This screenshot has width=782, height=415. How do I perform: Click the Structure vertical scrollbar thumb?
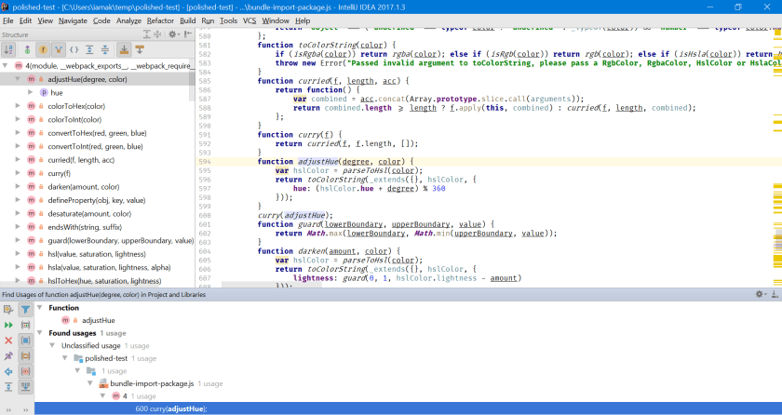[192, 86]
